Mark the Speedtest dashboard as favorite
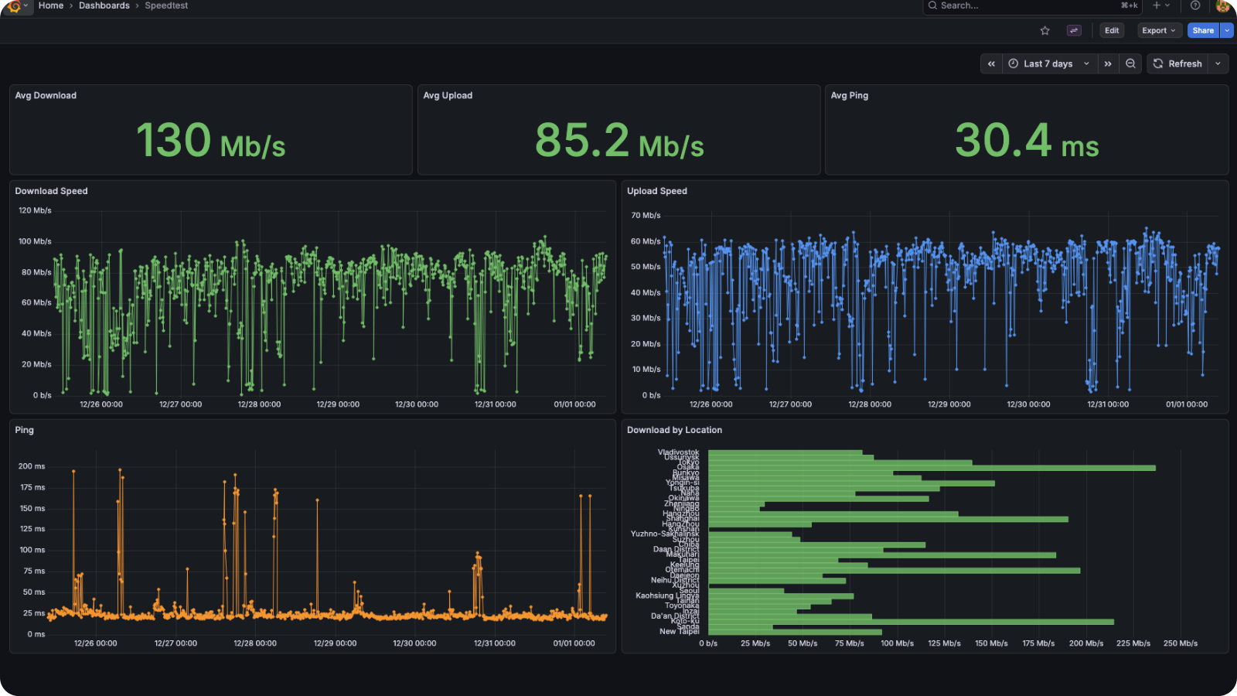 tap(1045, 30)
